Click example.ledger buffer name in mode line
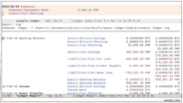Image resolution: width=183 pixels, height=103 pixels. click(x=28, y=21)
